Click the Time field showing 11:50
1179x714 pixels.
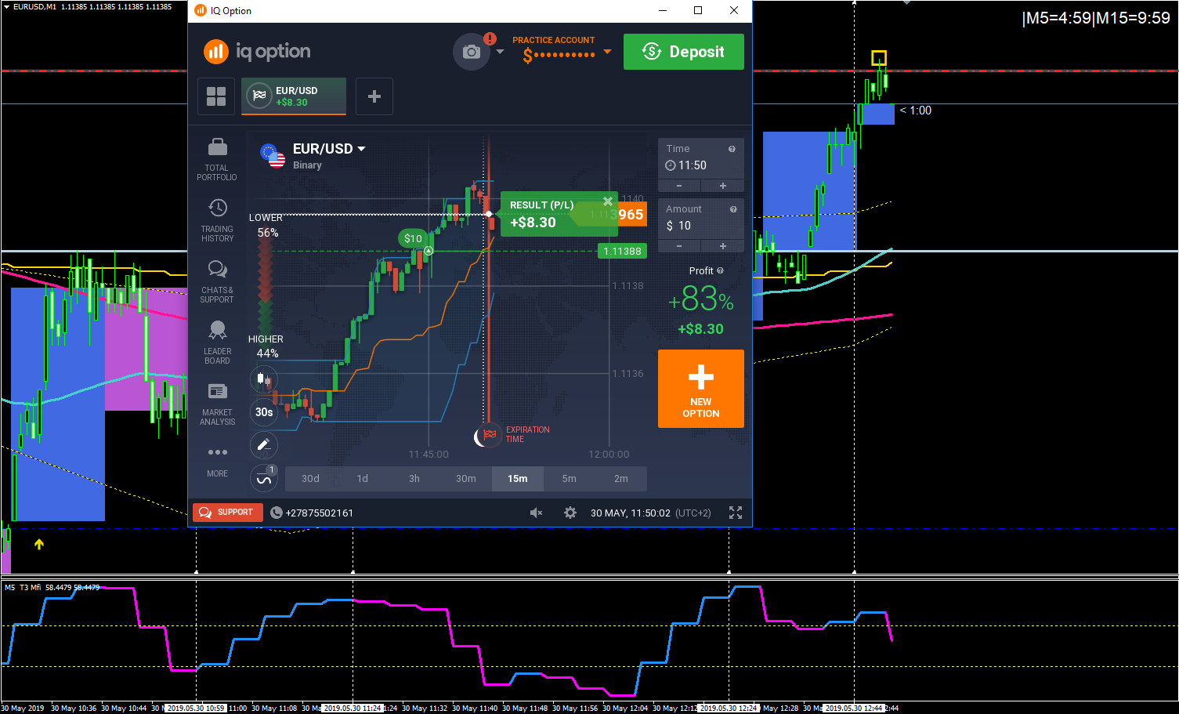[x=701, y=159]
